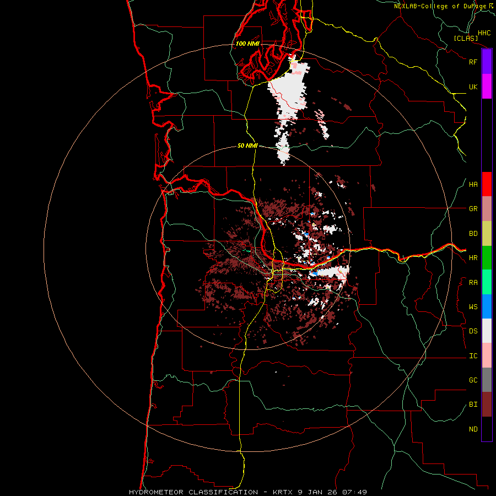Click the UK magenta legend swatch
This screenshot has height=496, width=496.
click(x=487, y=87)
